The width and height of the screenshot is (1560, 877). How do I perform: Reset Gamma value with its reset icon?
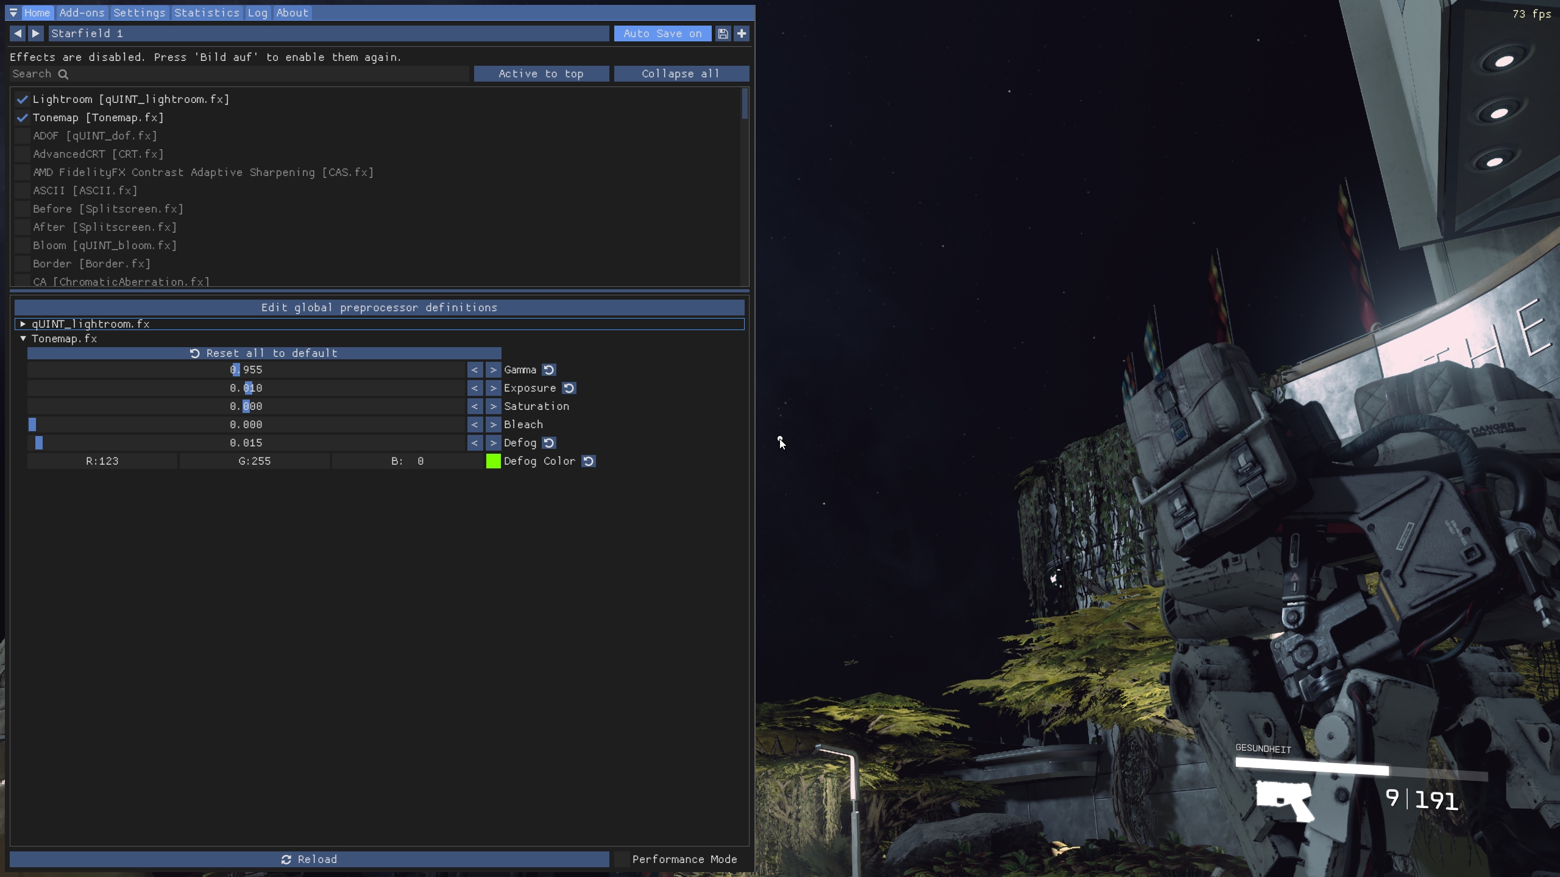click(548, 370)
